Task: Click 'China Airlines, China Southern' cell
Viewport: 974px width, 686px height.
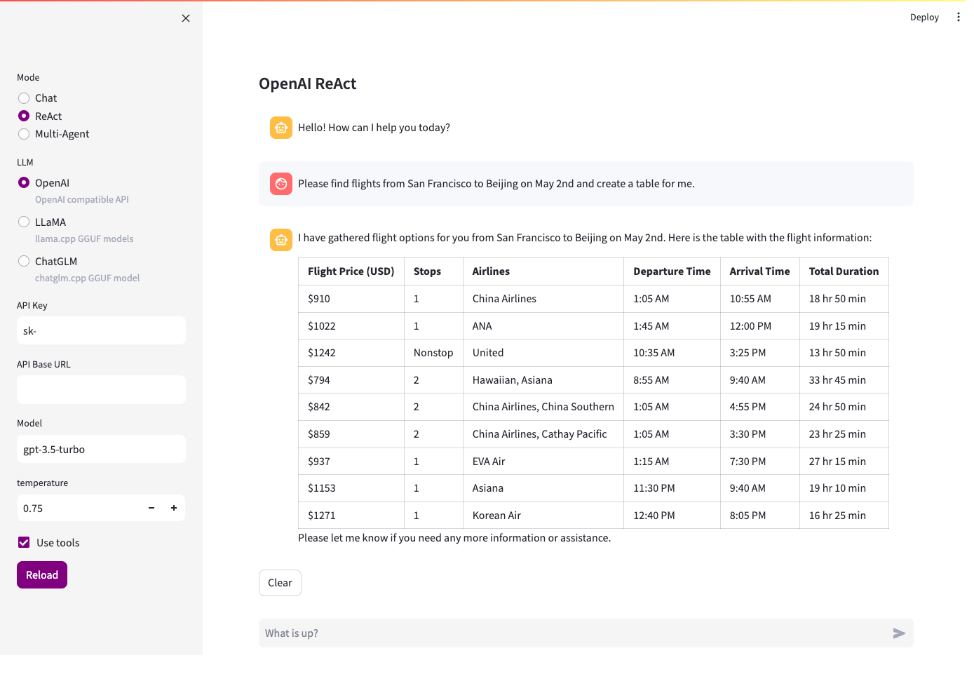Action: [543, 407]
